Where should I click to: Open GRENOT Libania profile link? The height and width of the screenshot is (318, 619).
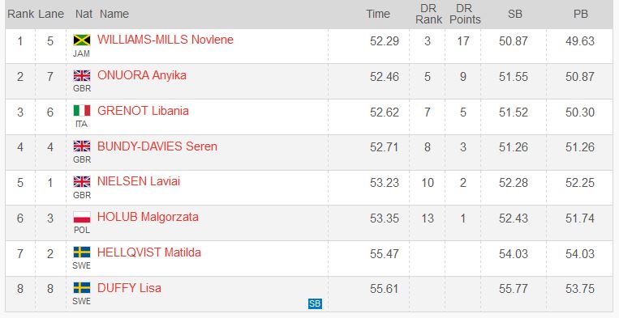(x=143, y=111)
